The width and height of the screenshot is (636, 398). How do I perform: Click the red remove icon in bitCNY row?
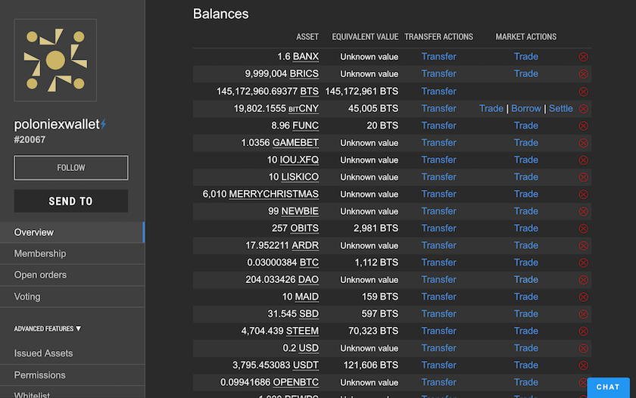[583, 109]
